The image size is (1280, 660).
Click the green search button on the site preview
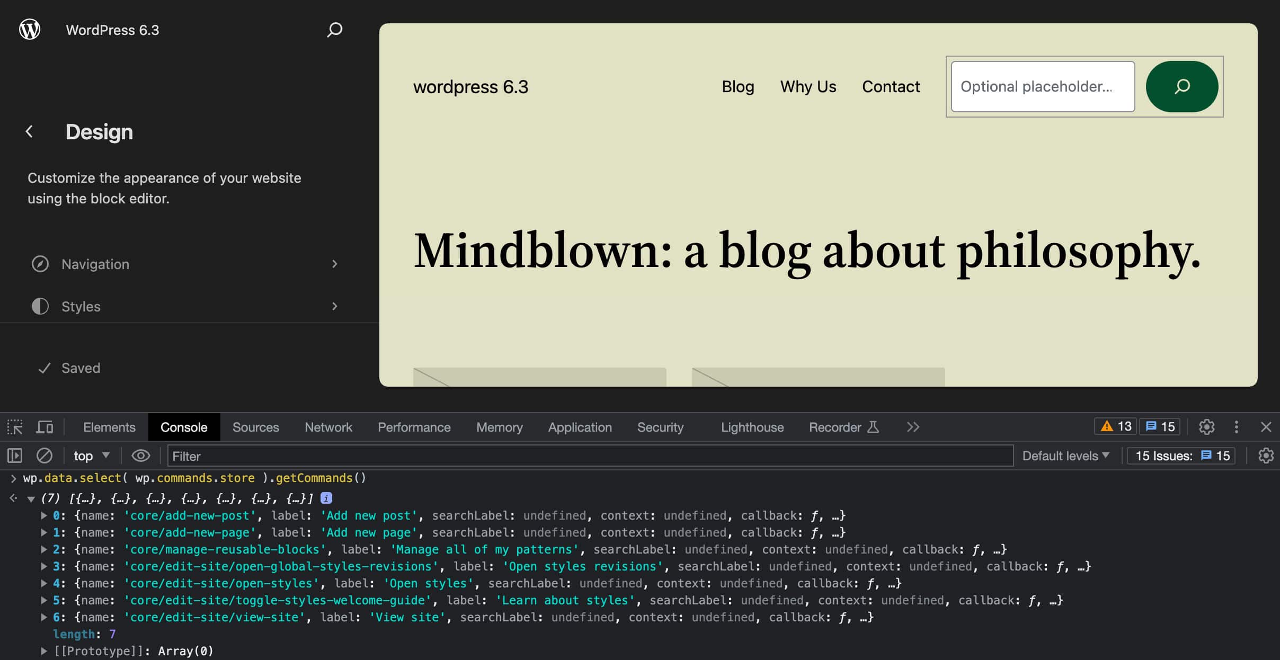point(1181,86)
